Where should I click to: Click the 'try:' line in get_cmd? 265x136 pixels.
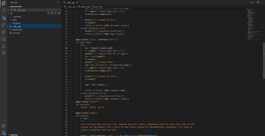(x=83, y=45)
